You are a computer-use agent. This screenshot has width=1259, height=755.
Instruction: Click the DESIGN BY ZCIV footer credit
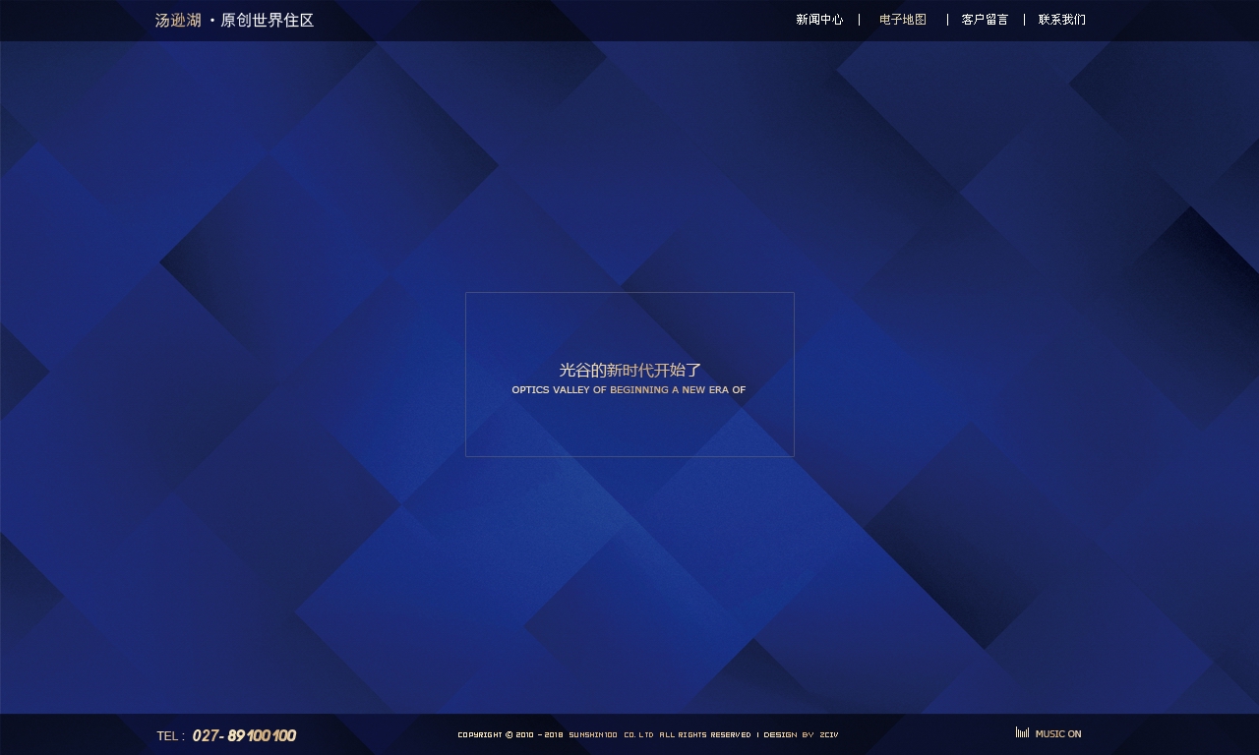[x=801, y=735]
